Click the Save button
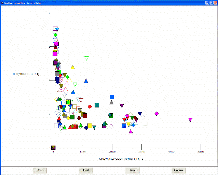The height and width of the screenshot is (175, 218). click(x=132, y=170)
